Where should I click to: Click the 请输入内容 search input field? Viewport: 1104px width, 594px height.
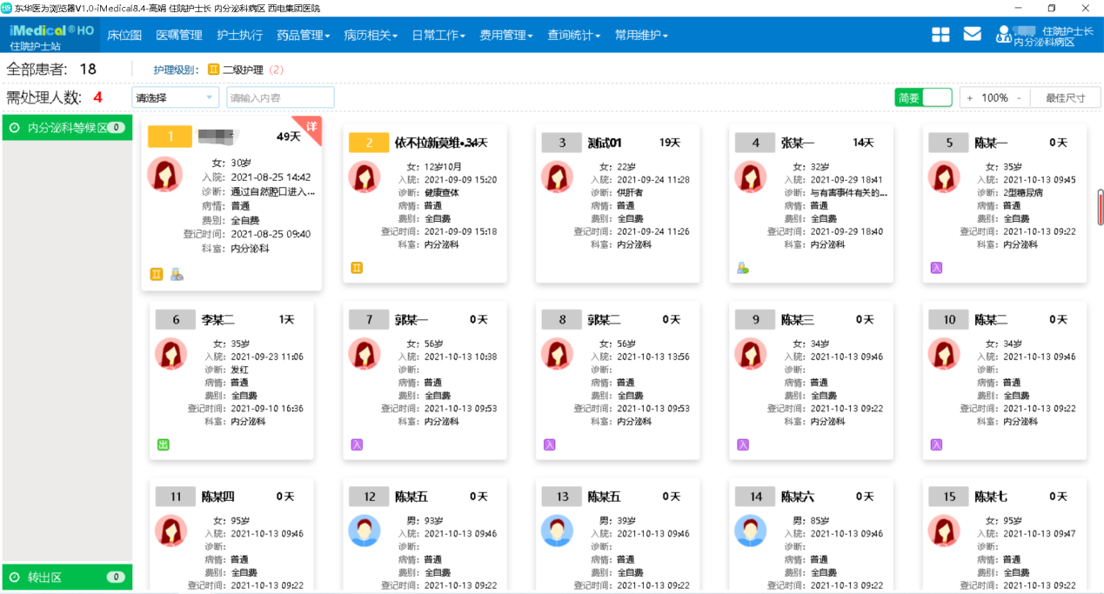point(280,98)
